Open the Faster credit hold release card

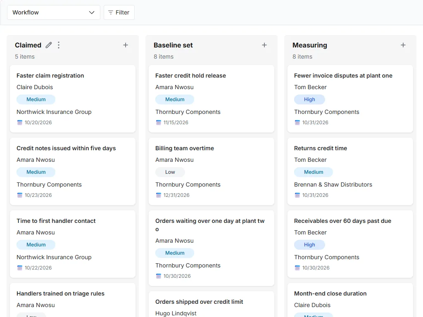point(211,99)
